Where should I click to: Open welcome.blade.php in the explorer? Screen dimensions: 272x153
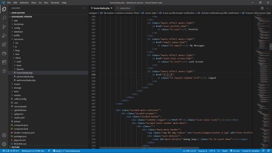pos(26,80)
